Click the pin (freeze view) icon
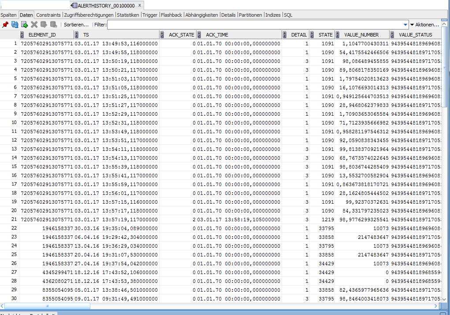This screenshot has width=450, height=315. click(x=5, y=25)
